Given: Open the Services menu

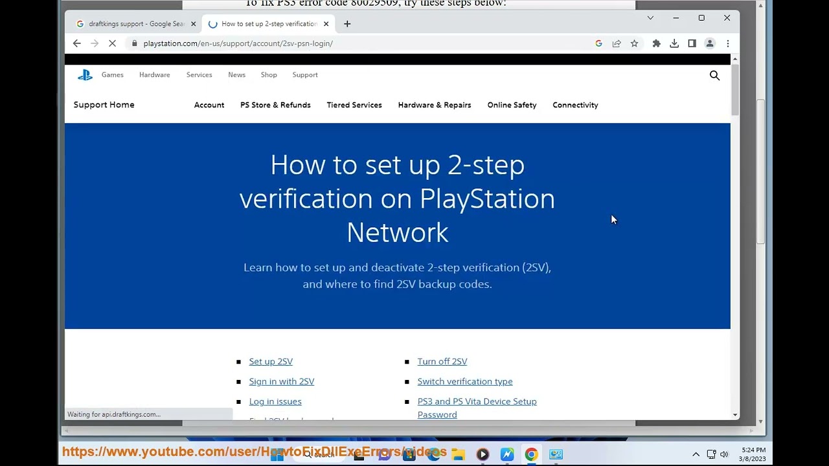Looking at the screenshot, I should 199,75.
